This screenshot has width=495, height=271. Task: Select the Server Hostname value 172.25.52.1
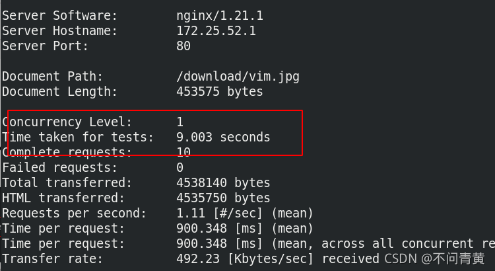click(216, 31)
